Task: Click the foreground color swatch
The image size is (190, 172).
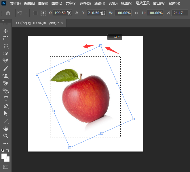Action: pos(4,156)
